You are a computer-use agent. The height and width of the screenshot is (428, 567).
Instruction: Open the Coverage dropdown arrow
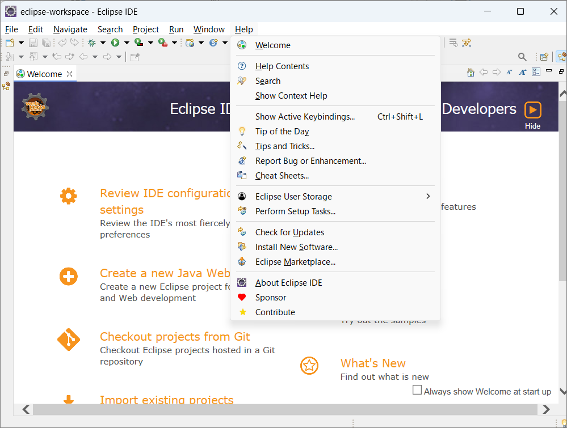point(150,43)
